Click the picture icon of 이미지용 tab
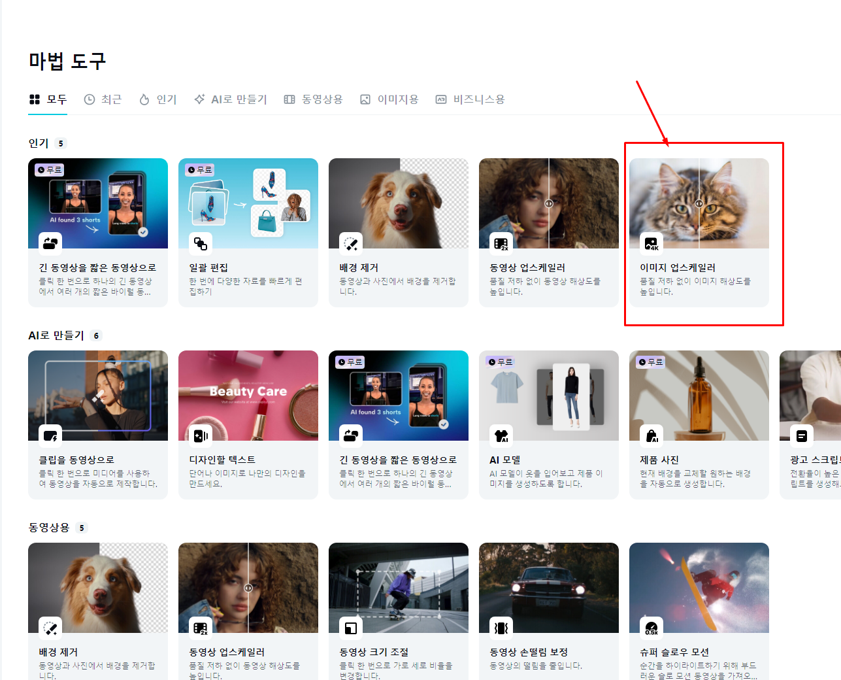 click(365, 99)
